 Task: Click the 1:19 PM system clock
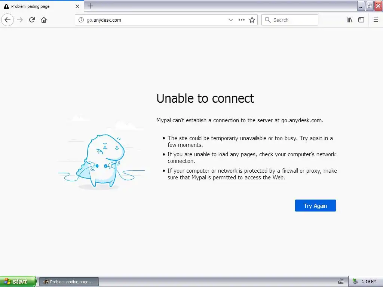369,281
